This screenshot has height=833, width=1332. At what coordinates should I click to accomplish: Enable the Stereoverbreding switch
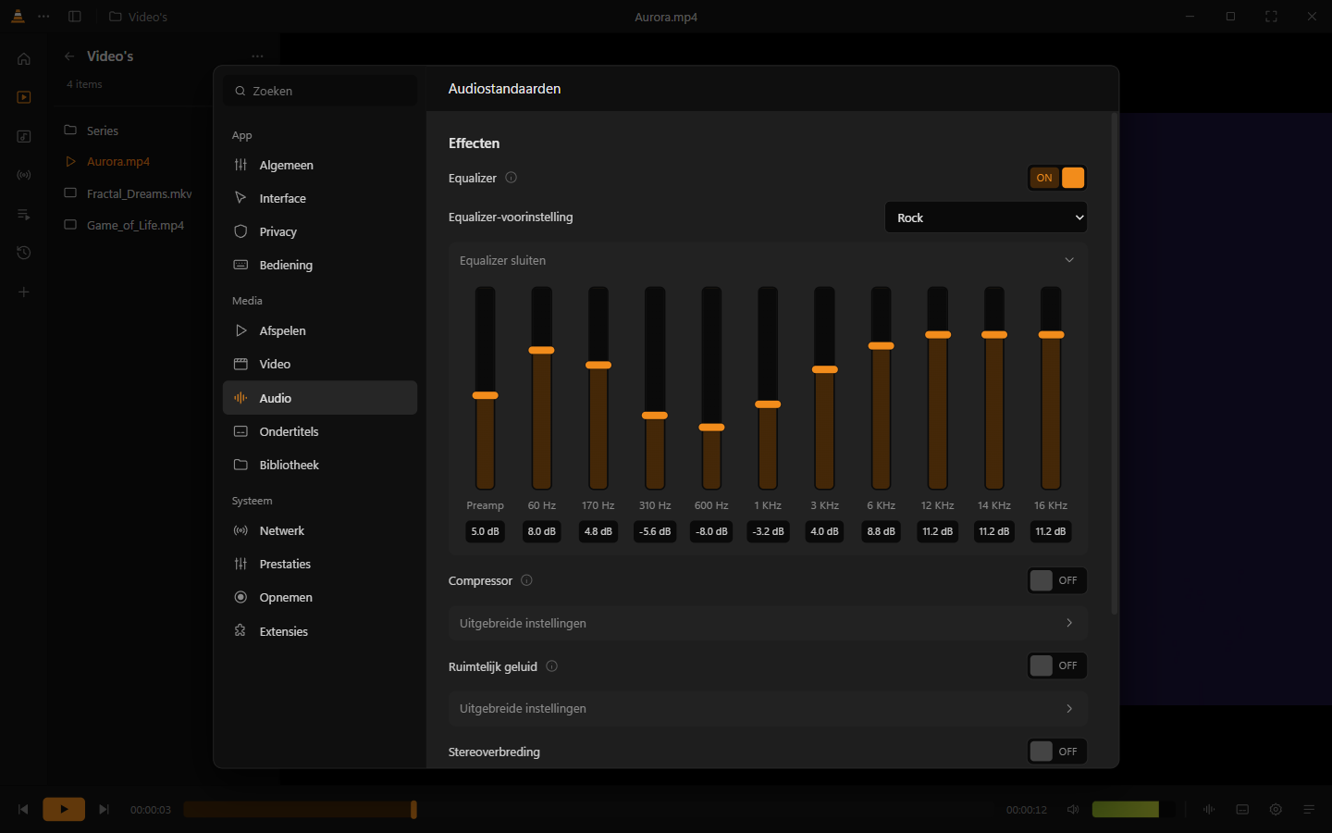pyautogui.click(x=1057, y=752)
